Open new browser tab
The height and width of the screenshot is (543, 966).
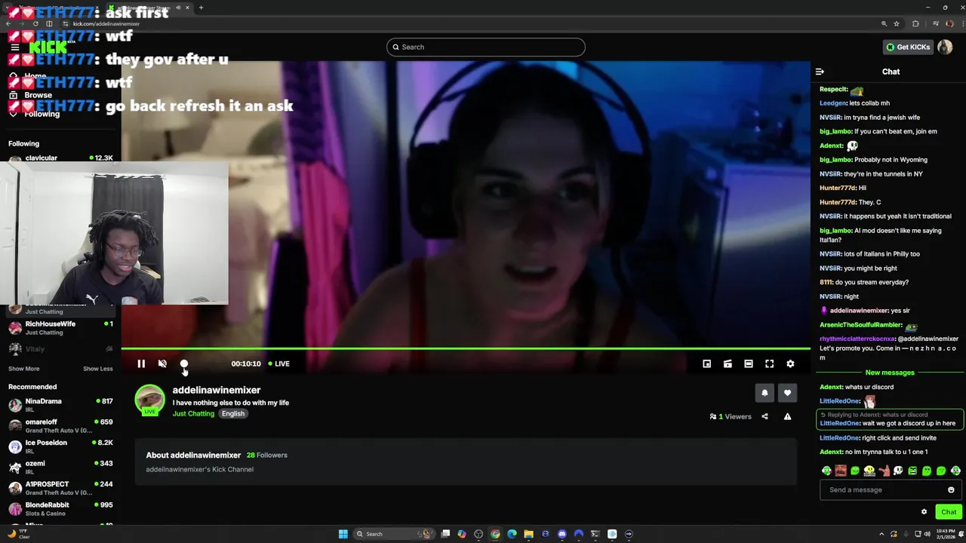point(201,8)
